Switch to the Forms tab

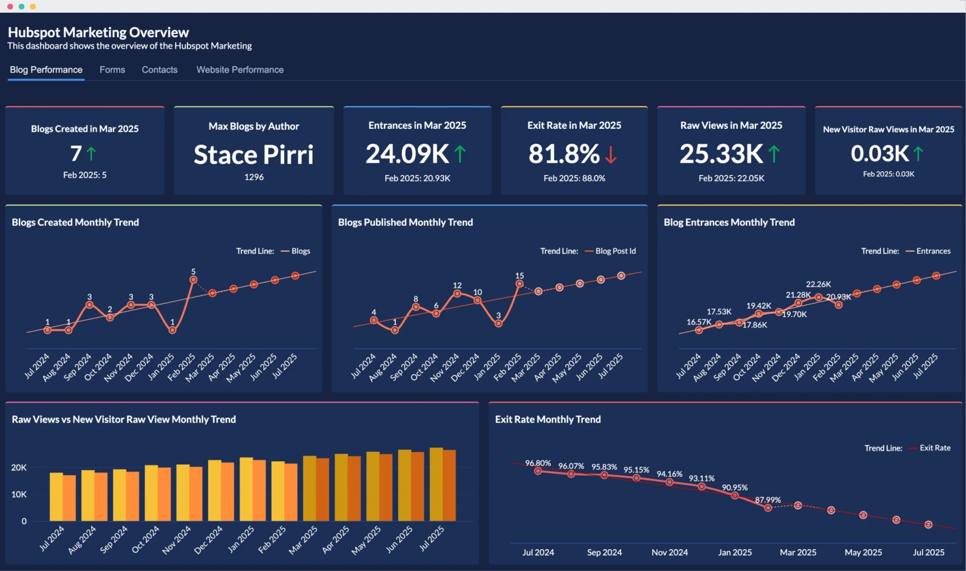point(112,70)
